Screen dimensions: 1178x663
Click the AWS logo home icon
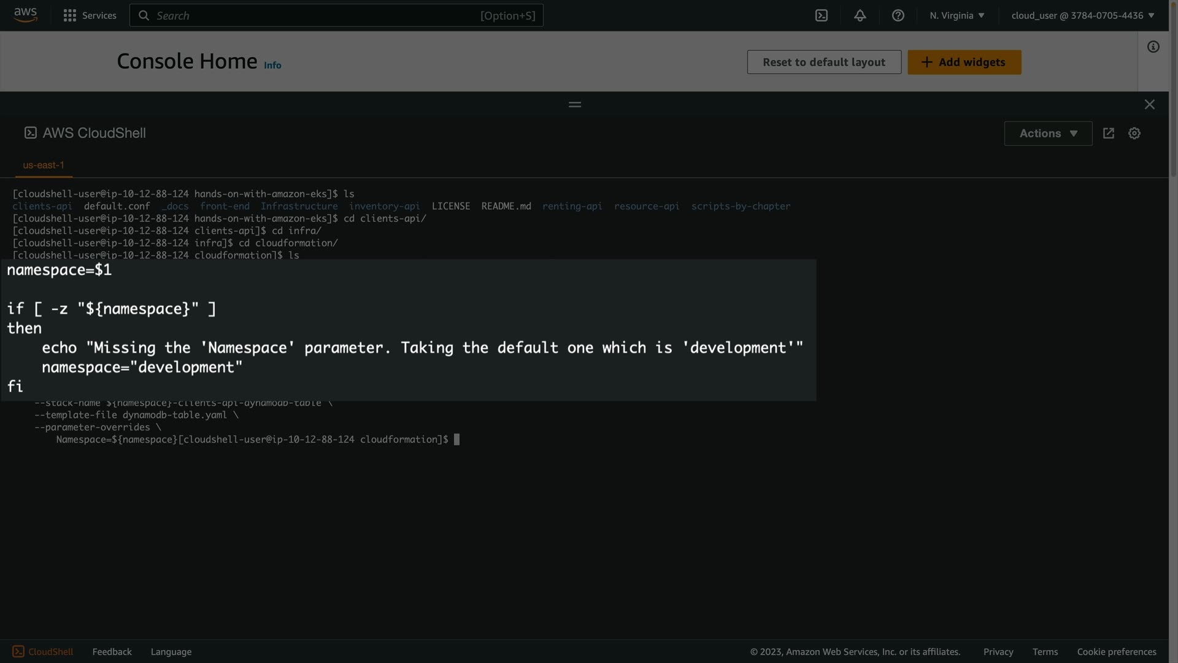(25, 15)
